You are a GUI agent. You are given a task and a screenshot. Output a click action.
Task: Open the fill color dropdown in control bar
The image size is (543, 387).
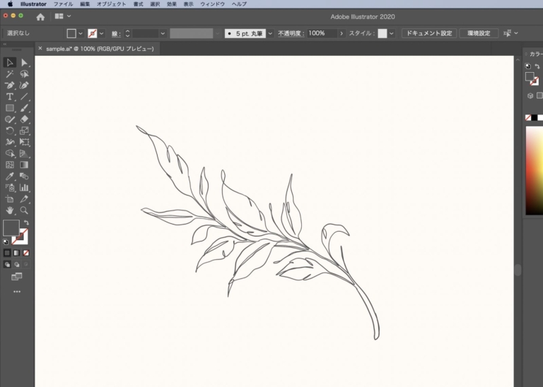coord(81,33)
